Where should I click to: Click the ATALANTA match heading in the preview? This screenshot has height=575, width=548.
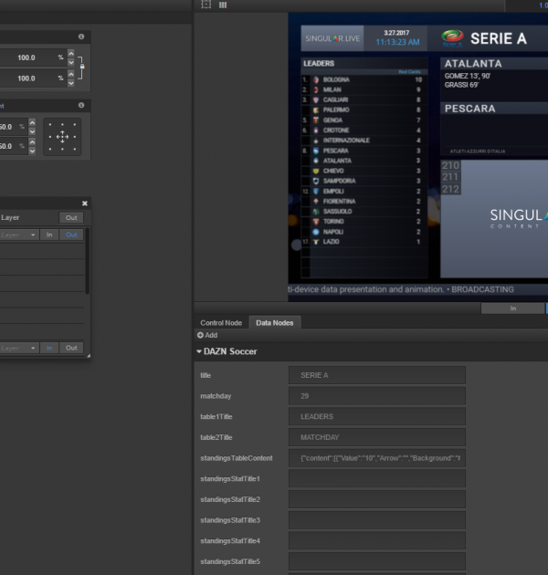(473, 64)
